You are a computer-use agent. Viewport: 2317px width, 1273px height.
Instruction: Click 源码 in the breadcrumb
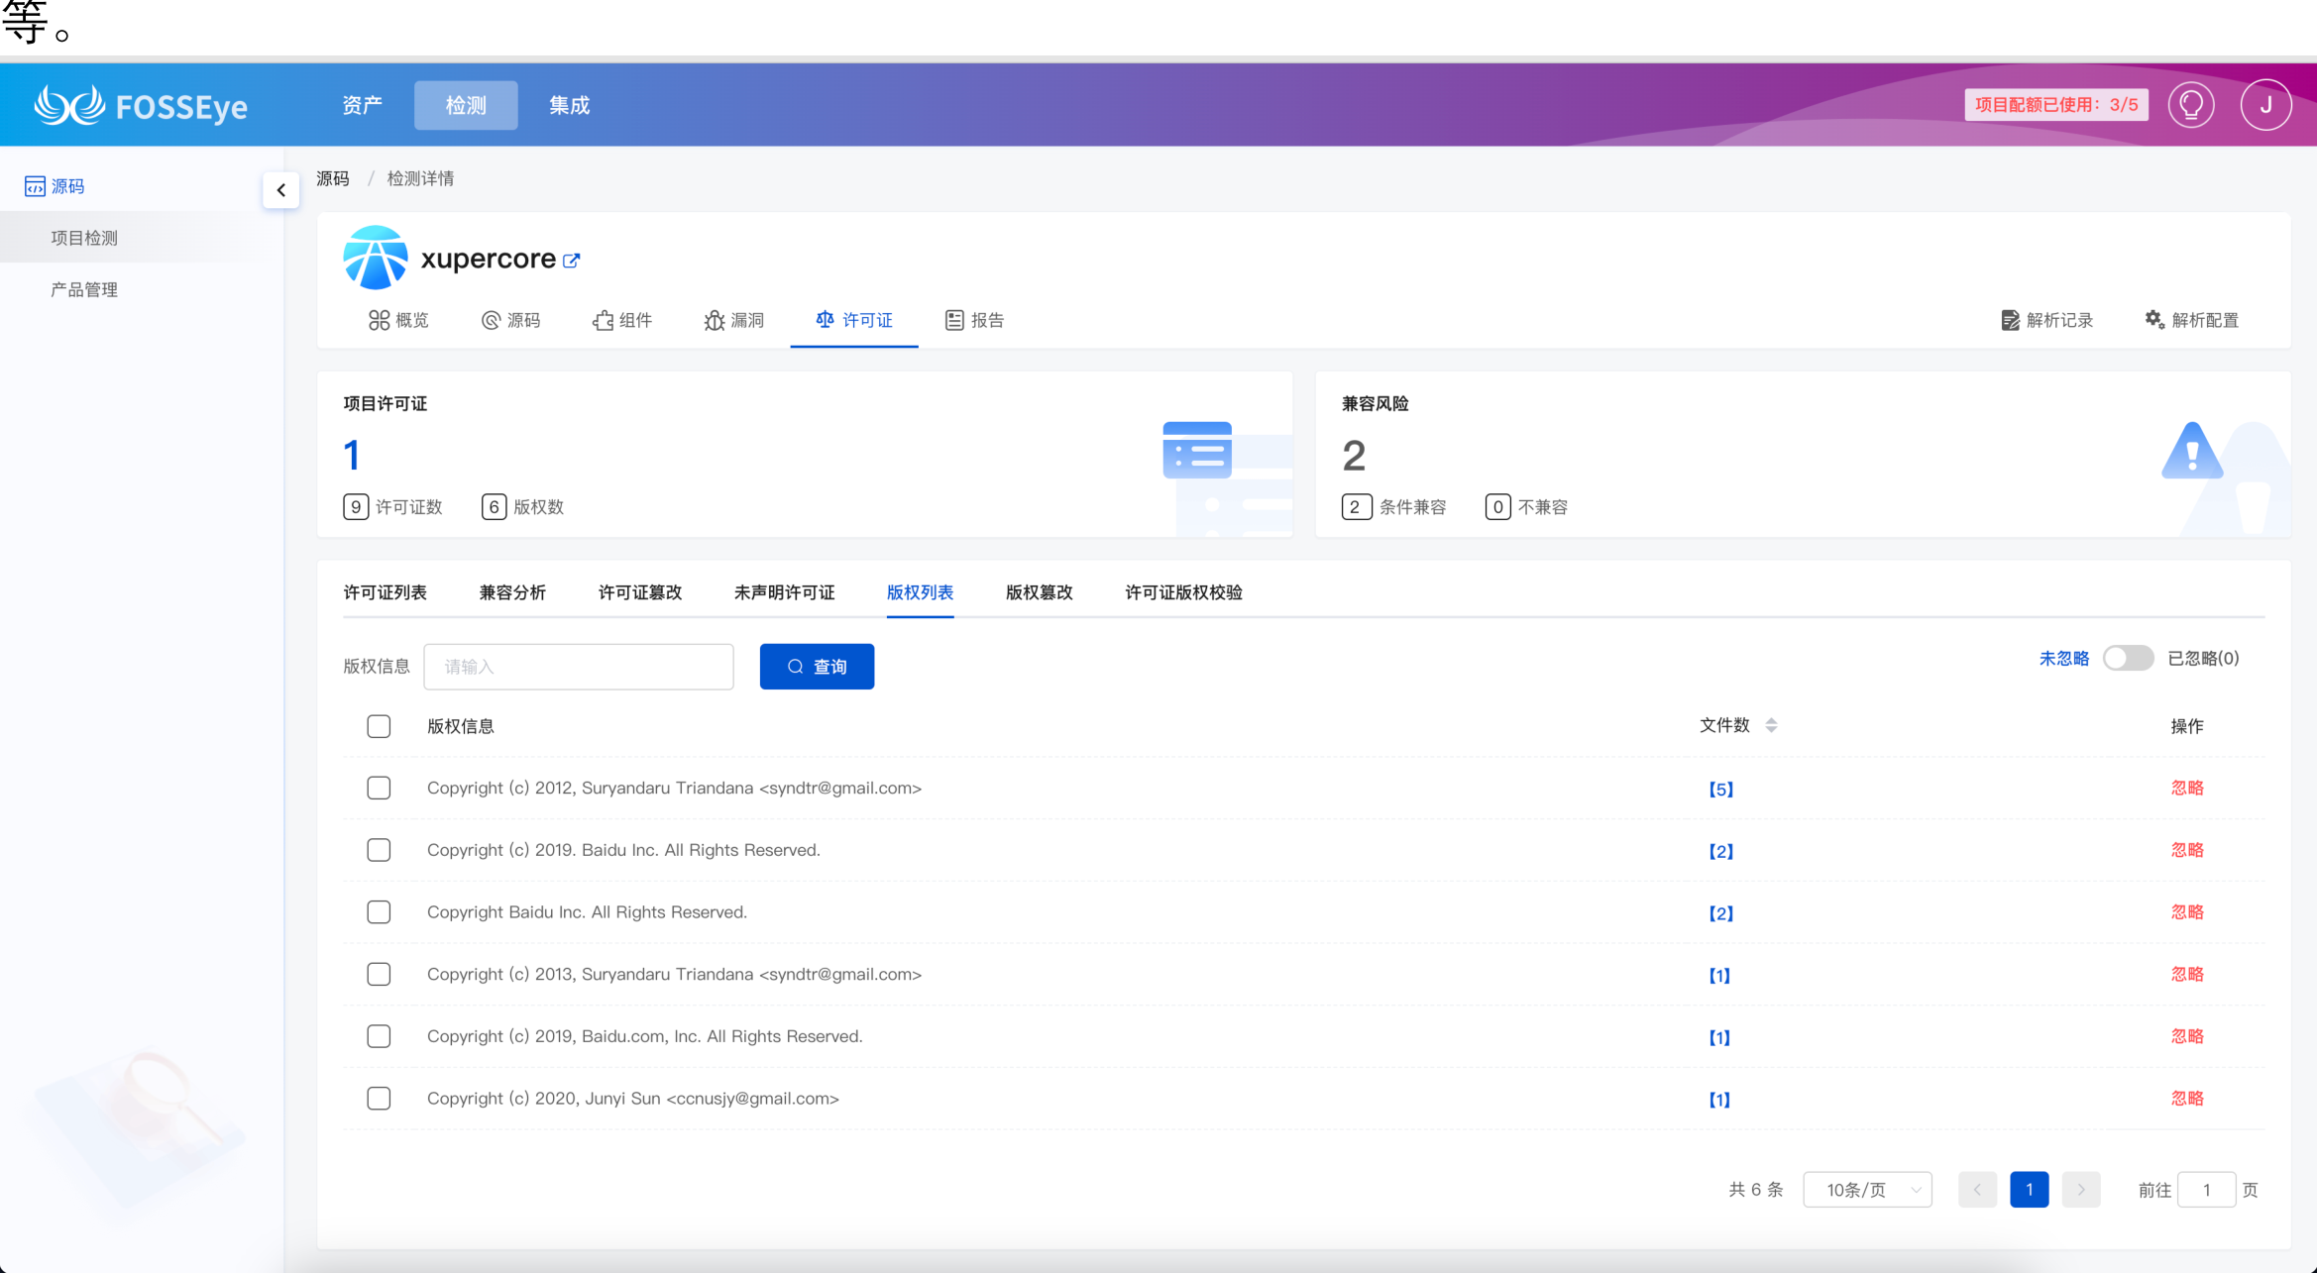pyautogui.click(x=333, y=178)
